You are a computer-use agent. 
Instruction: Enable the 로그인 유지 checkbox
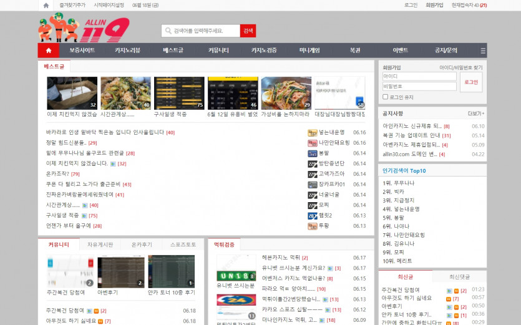[385, 97]
